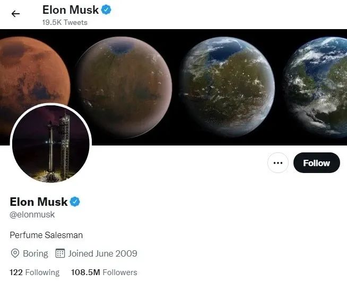Image resolution: width=347 pixels, height=282 pixels.
Task: Open the three-dot more options menu
Action: pyautogui.click(x=277, y=163)
